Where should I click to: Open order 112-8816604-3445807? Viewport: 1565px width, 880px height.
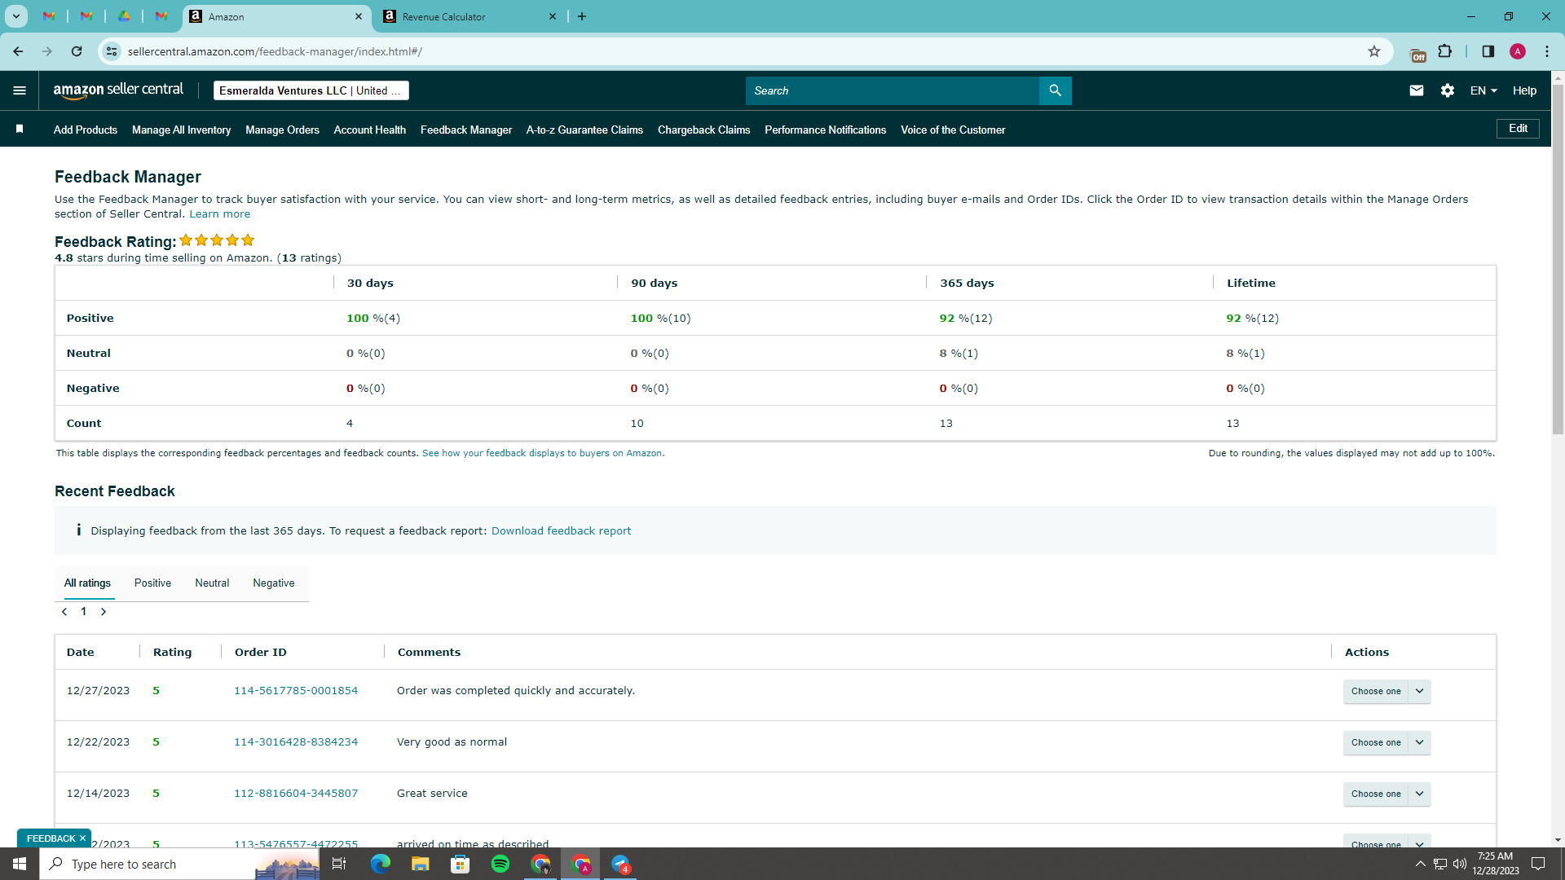tap(296, 793)
